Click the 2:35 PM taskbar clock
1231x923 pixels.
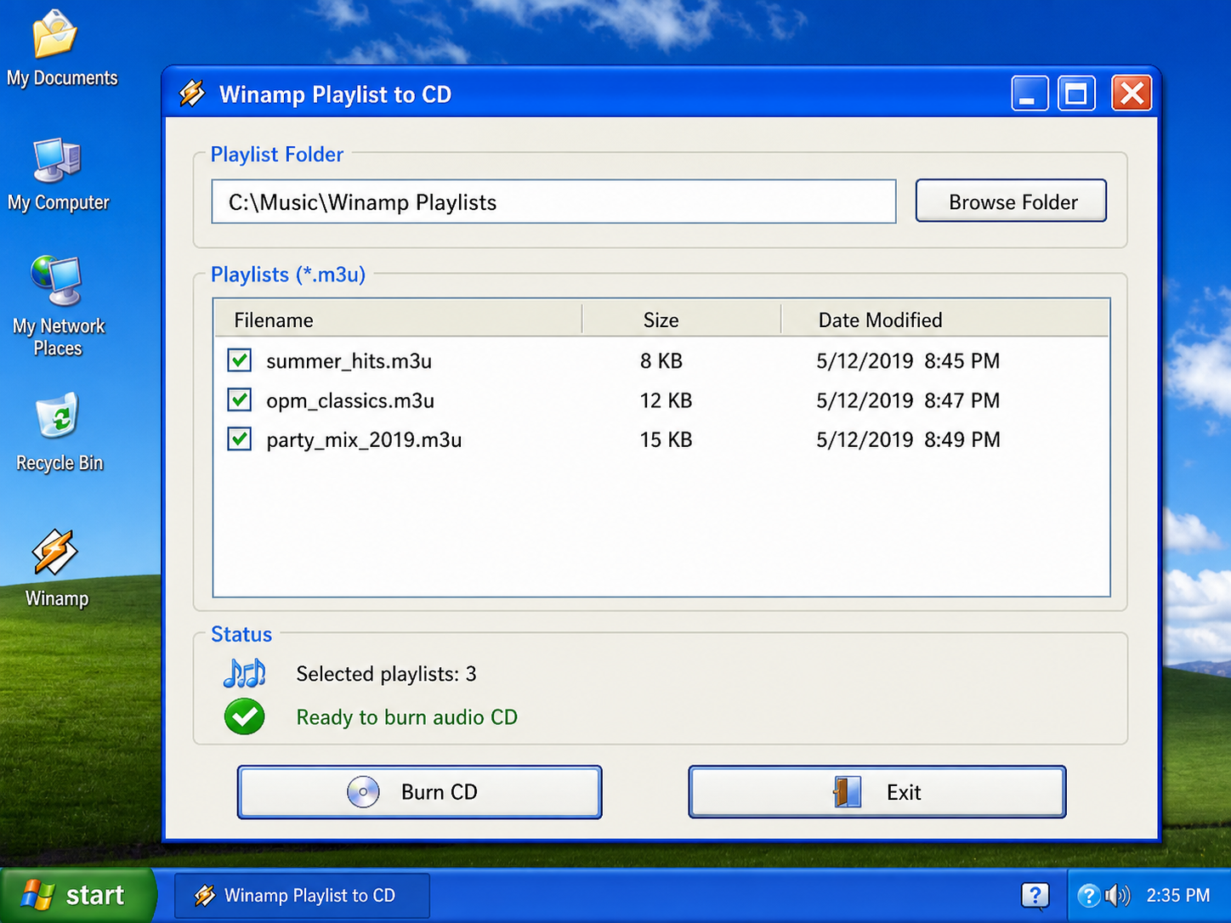(x=1177, y=896)
